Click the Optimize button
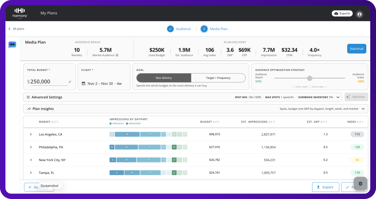376x199 pixels. coord(356,97)
